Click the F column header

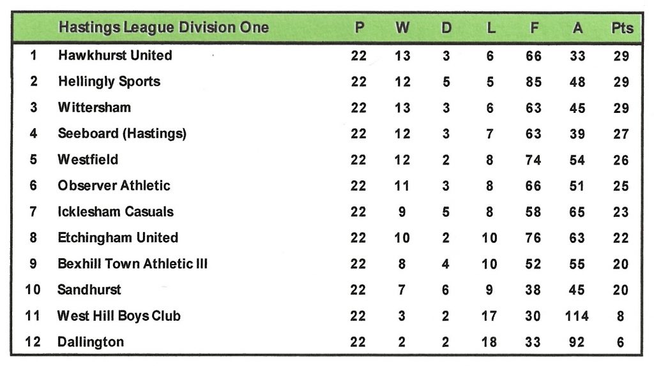click(x=533, y=28)
